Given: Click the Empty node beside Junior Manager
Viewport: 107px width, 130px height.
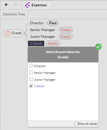Looking at the screenshot, I should point(66,37).
